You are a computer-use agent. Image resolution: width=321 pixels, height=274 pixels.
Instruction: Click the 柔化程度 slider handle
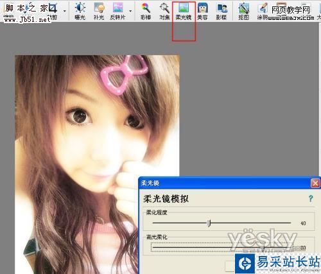[x=209, y=223]
